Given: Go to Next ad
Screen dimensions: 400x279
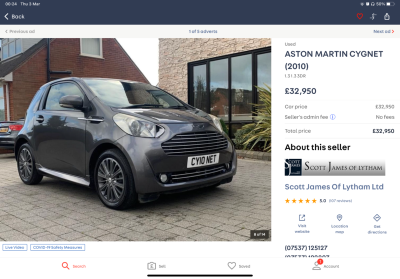Looking at the screenshot, I should tap(383, 31).
